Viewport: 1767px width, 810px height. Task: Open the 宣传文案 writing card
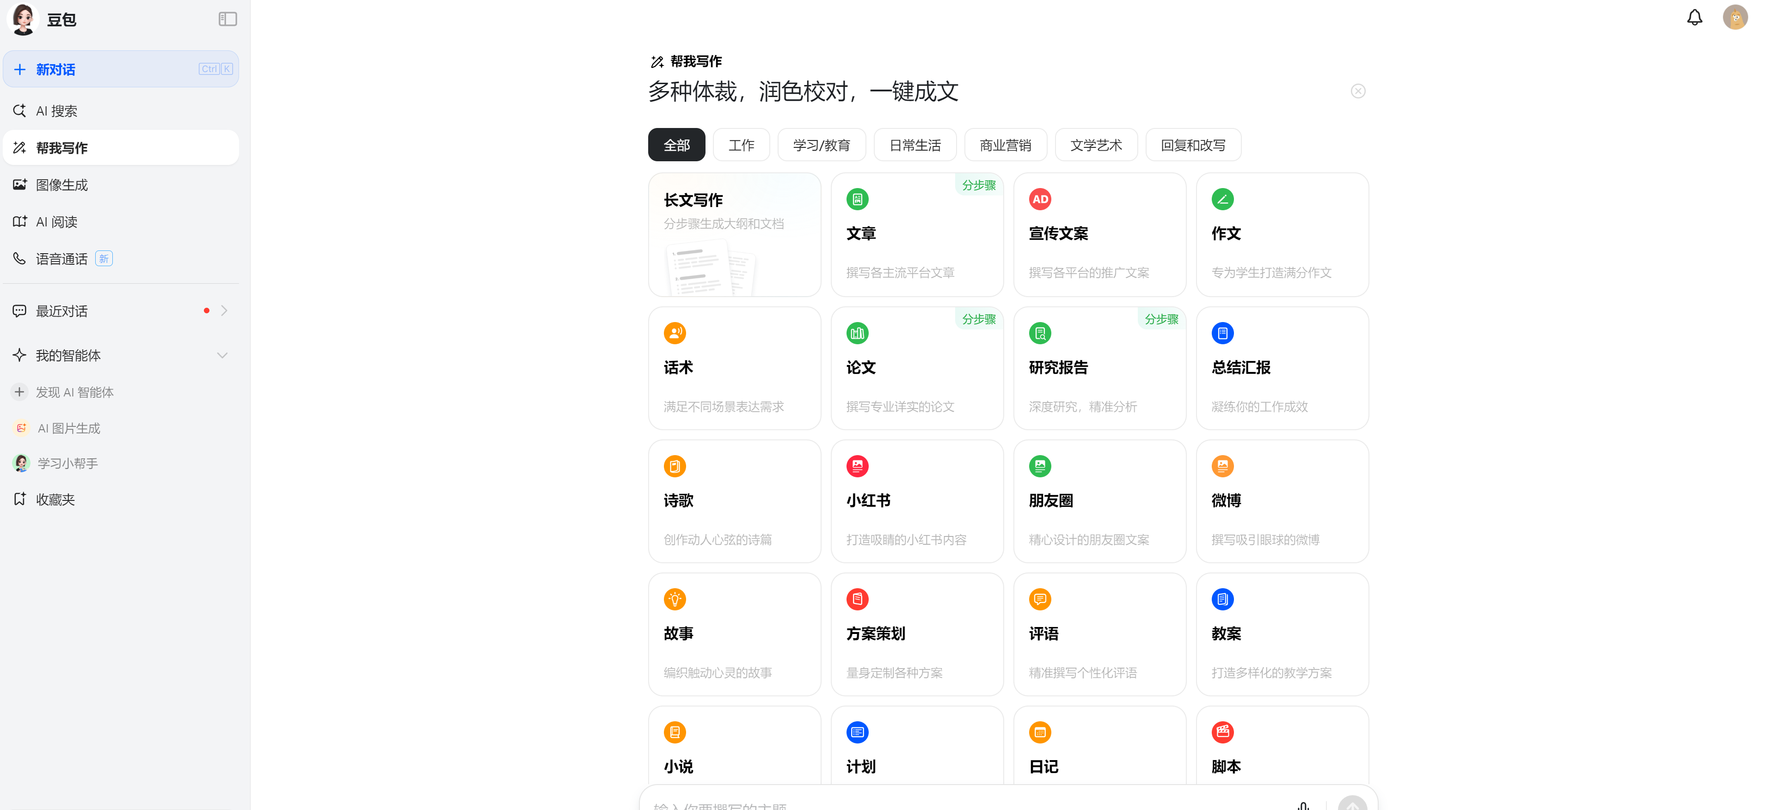click(x=1099, y=234)
